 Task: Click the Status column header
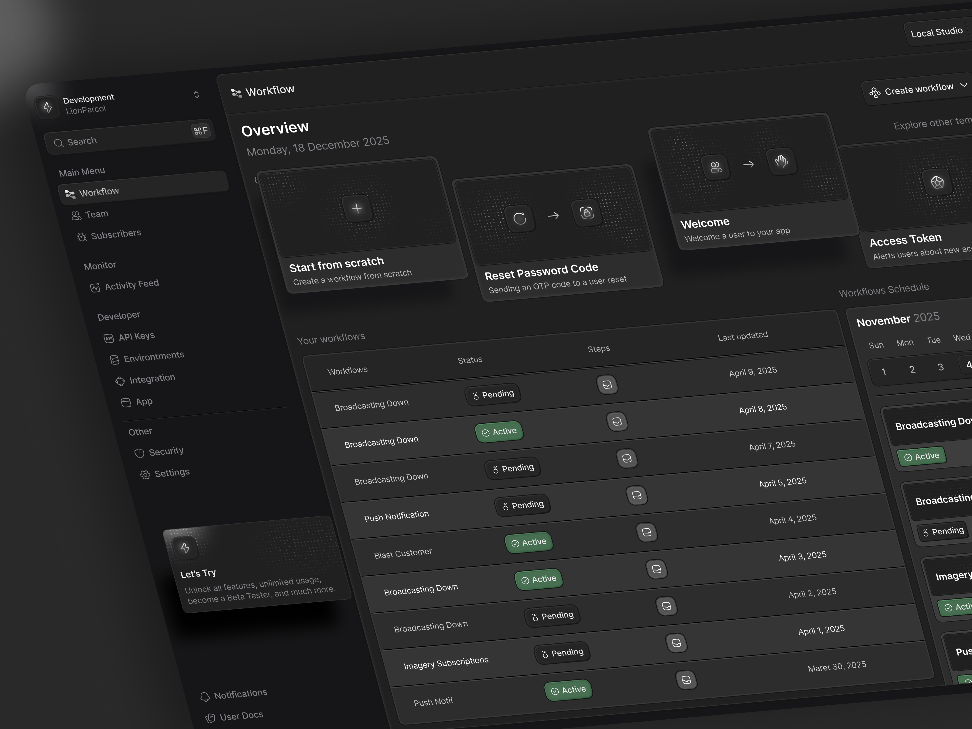(x=470, y=360)
